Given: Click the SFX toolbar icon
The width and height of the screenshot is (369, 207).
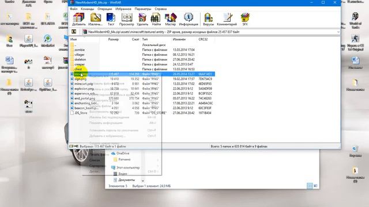Looking at the screenshot, I should point(245,19).
